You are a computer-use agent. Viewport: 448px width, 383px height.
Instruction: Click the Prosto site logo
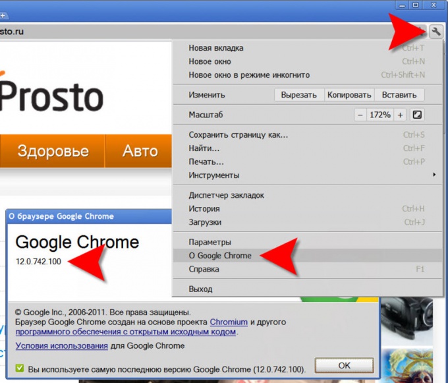pyautogui.click(x=51, y=93)
